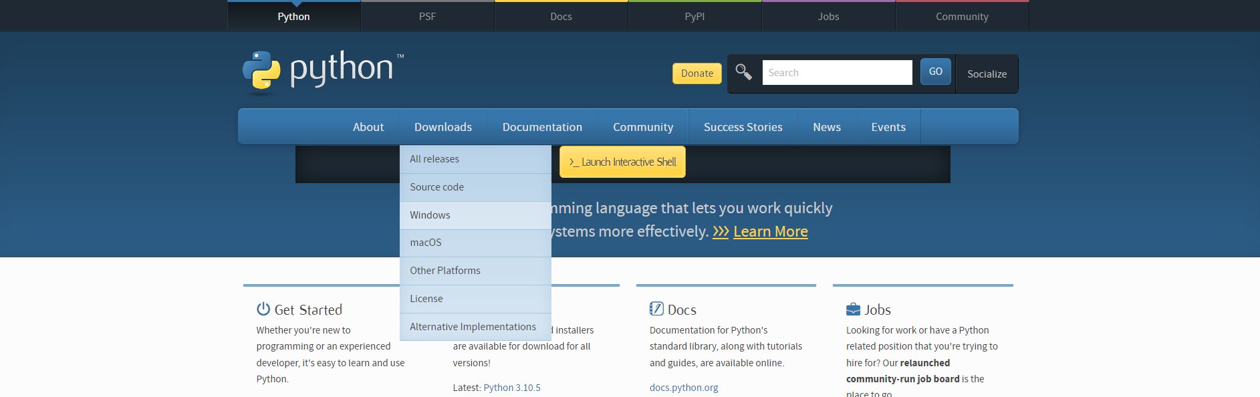Switch to the PyPI top tab
1260x397 pixels.
click(x=695, y=16)
